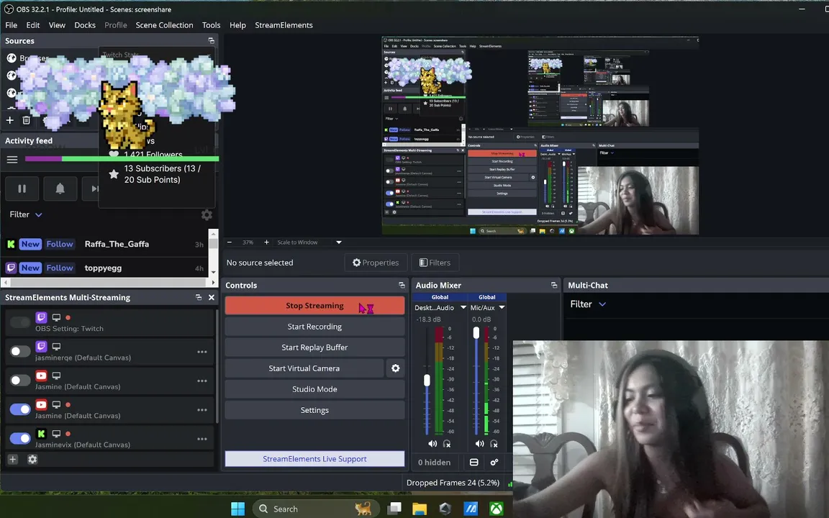This screenshot has height=518, width=829.
Task: Click Start Recording button
Action: [314, 327]
